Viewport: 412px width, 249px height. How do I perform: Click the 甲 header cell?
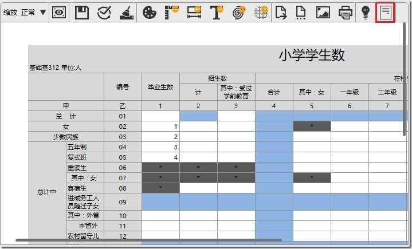click(66, 106)
